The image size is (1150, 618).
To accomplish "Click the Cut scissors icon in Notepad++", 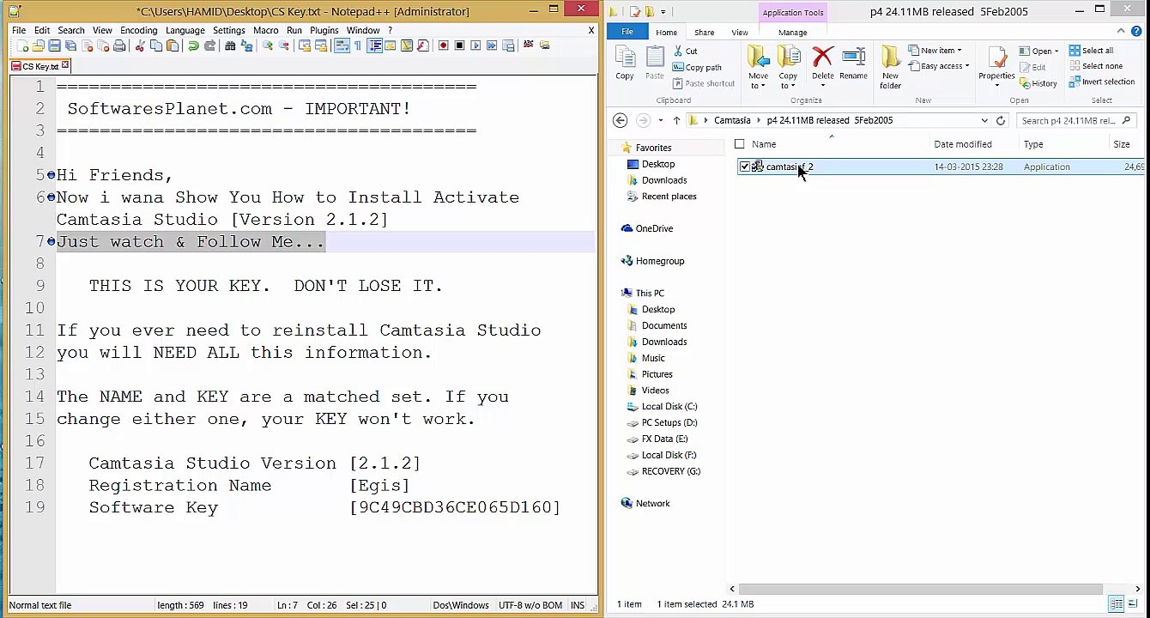I will (x=140, y=45).
